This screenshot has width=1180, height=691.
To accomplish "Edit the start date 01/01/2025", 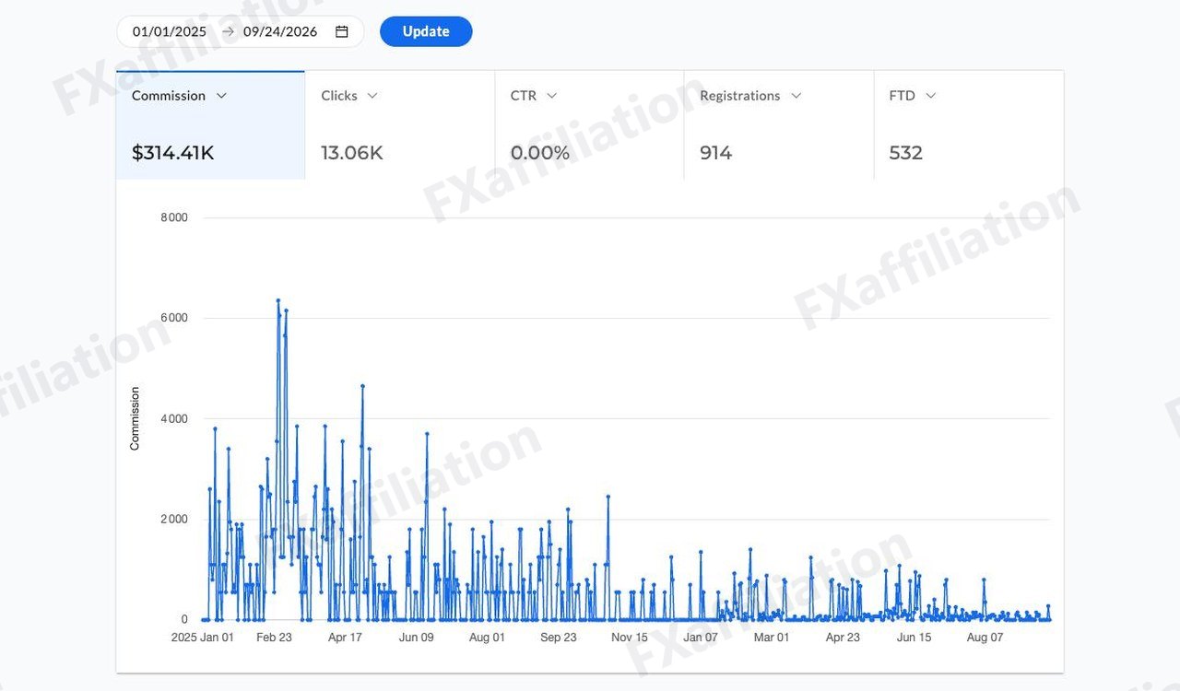I will click(x=170, y=31).
